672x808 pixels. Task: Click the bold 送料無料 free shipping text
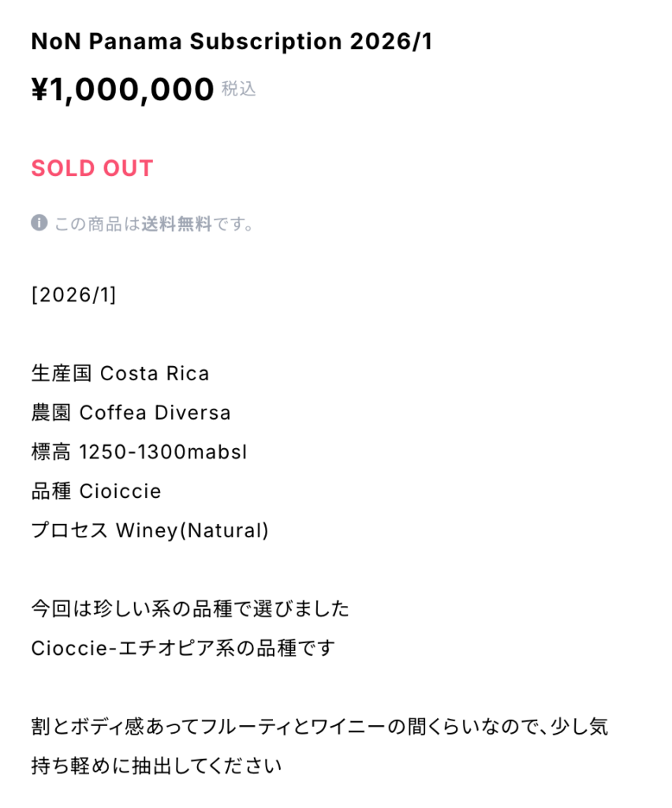pyautogui.click(x=177, y=224)
